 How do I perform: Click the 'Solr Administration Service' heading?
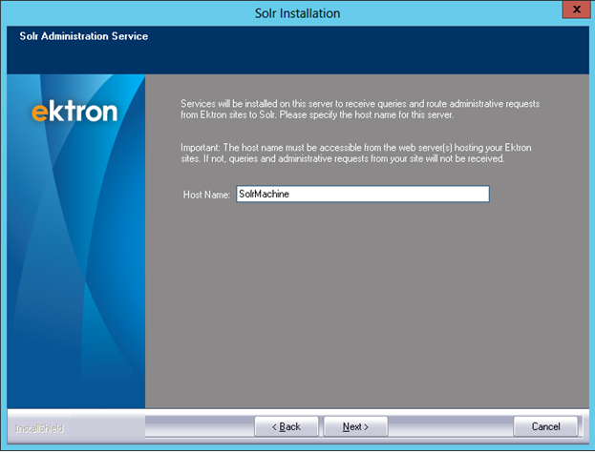point(84,36)
